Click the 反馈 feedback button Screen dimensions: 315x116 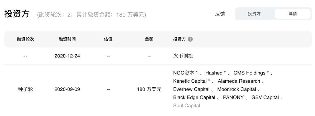pyautogui.click(x=220, y=14)
